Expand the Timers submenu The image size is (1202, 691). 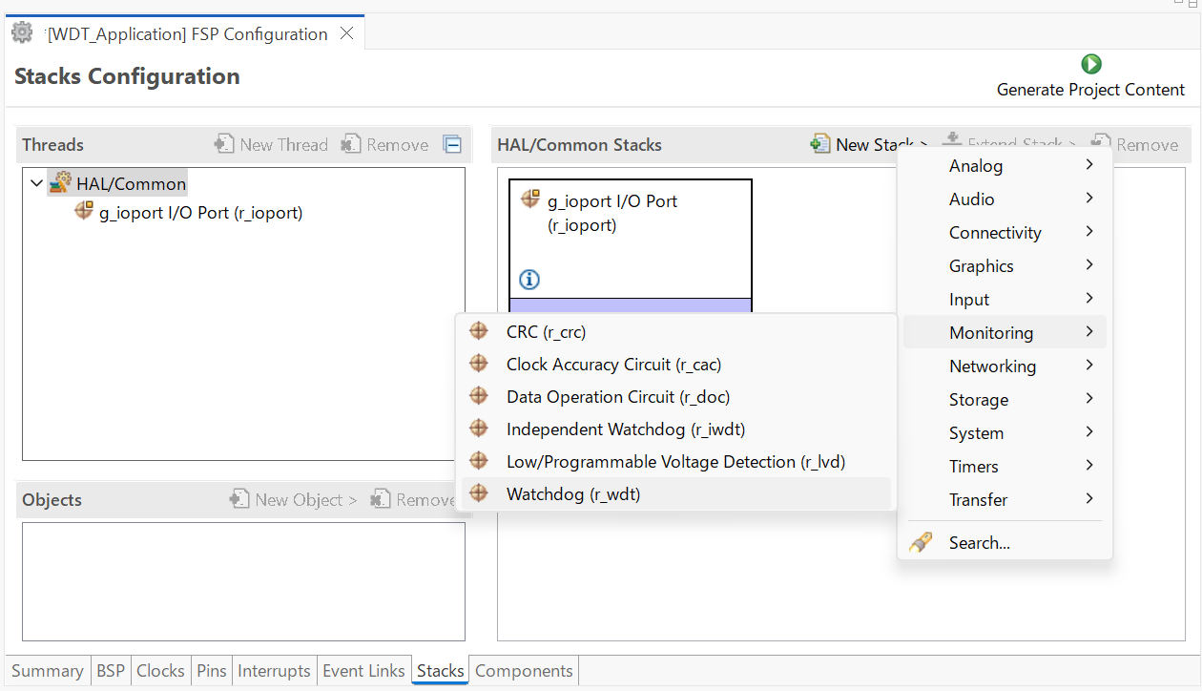point(1005,467)
